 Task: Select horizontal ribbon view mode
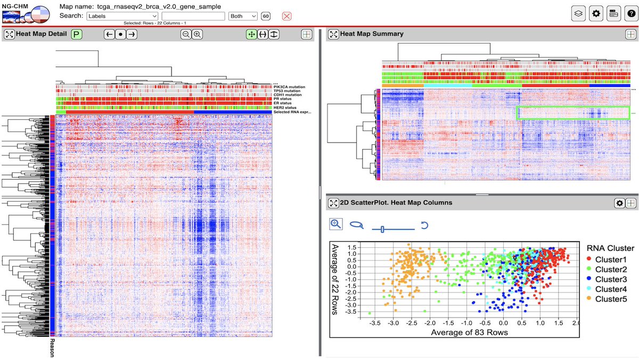click(262, 34)
